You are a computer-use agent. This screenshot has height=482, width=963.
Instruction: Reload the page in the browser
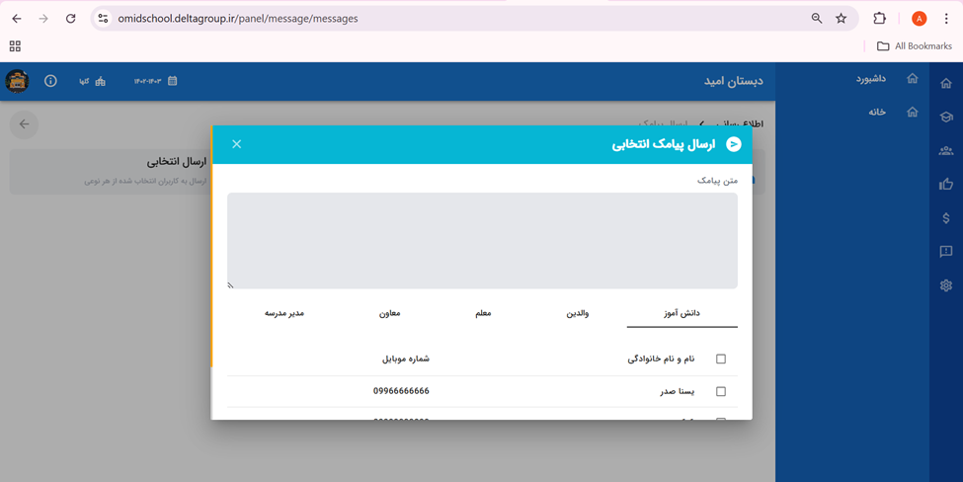pyautogui.click(x=71, y=19)
